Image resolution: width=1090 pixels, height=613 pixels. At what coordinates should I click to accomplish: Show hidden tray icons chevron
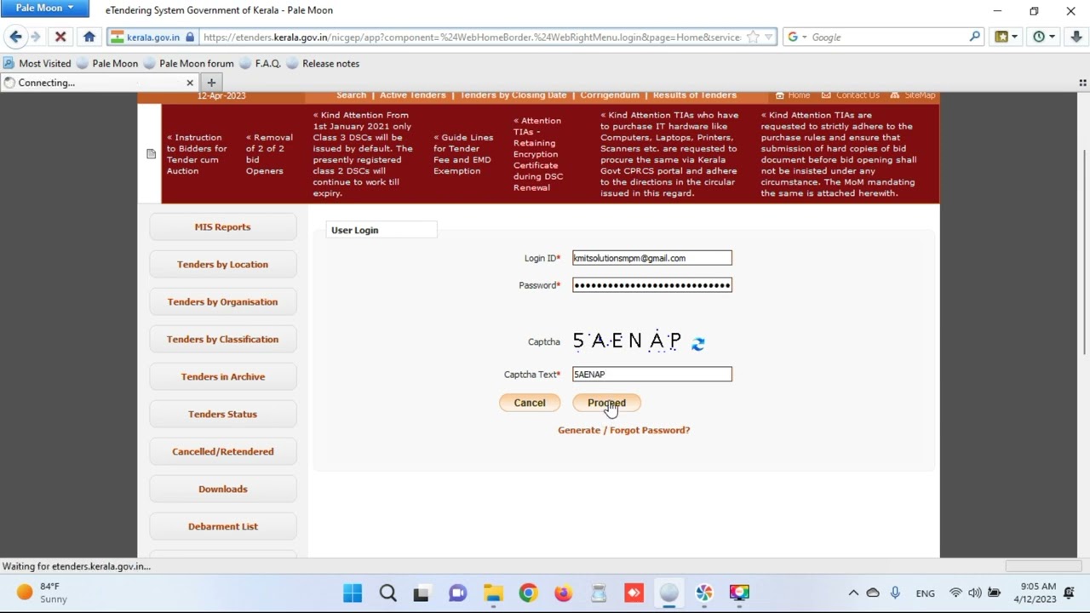(853, 593)
